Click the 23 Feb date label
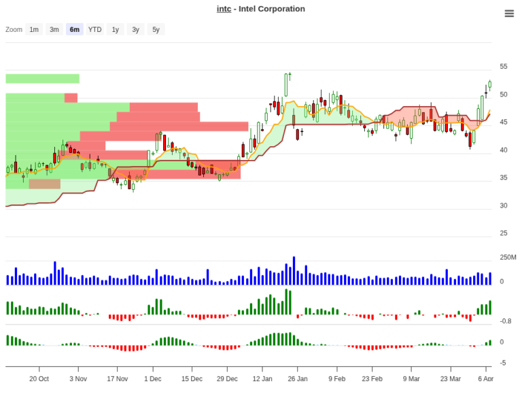 [372, 379]
